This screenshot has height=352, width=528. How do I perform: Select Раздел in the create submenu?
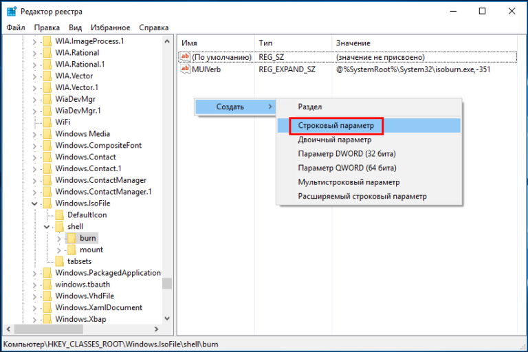[x=309, y=107]
